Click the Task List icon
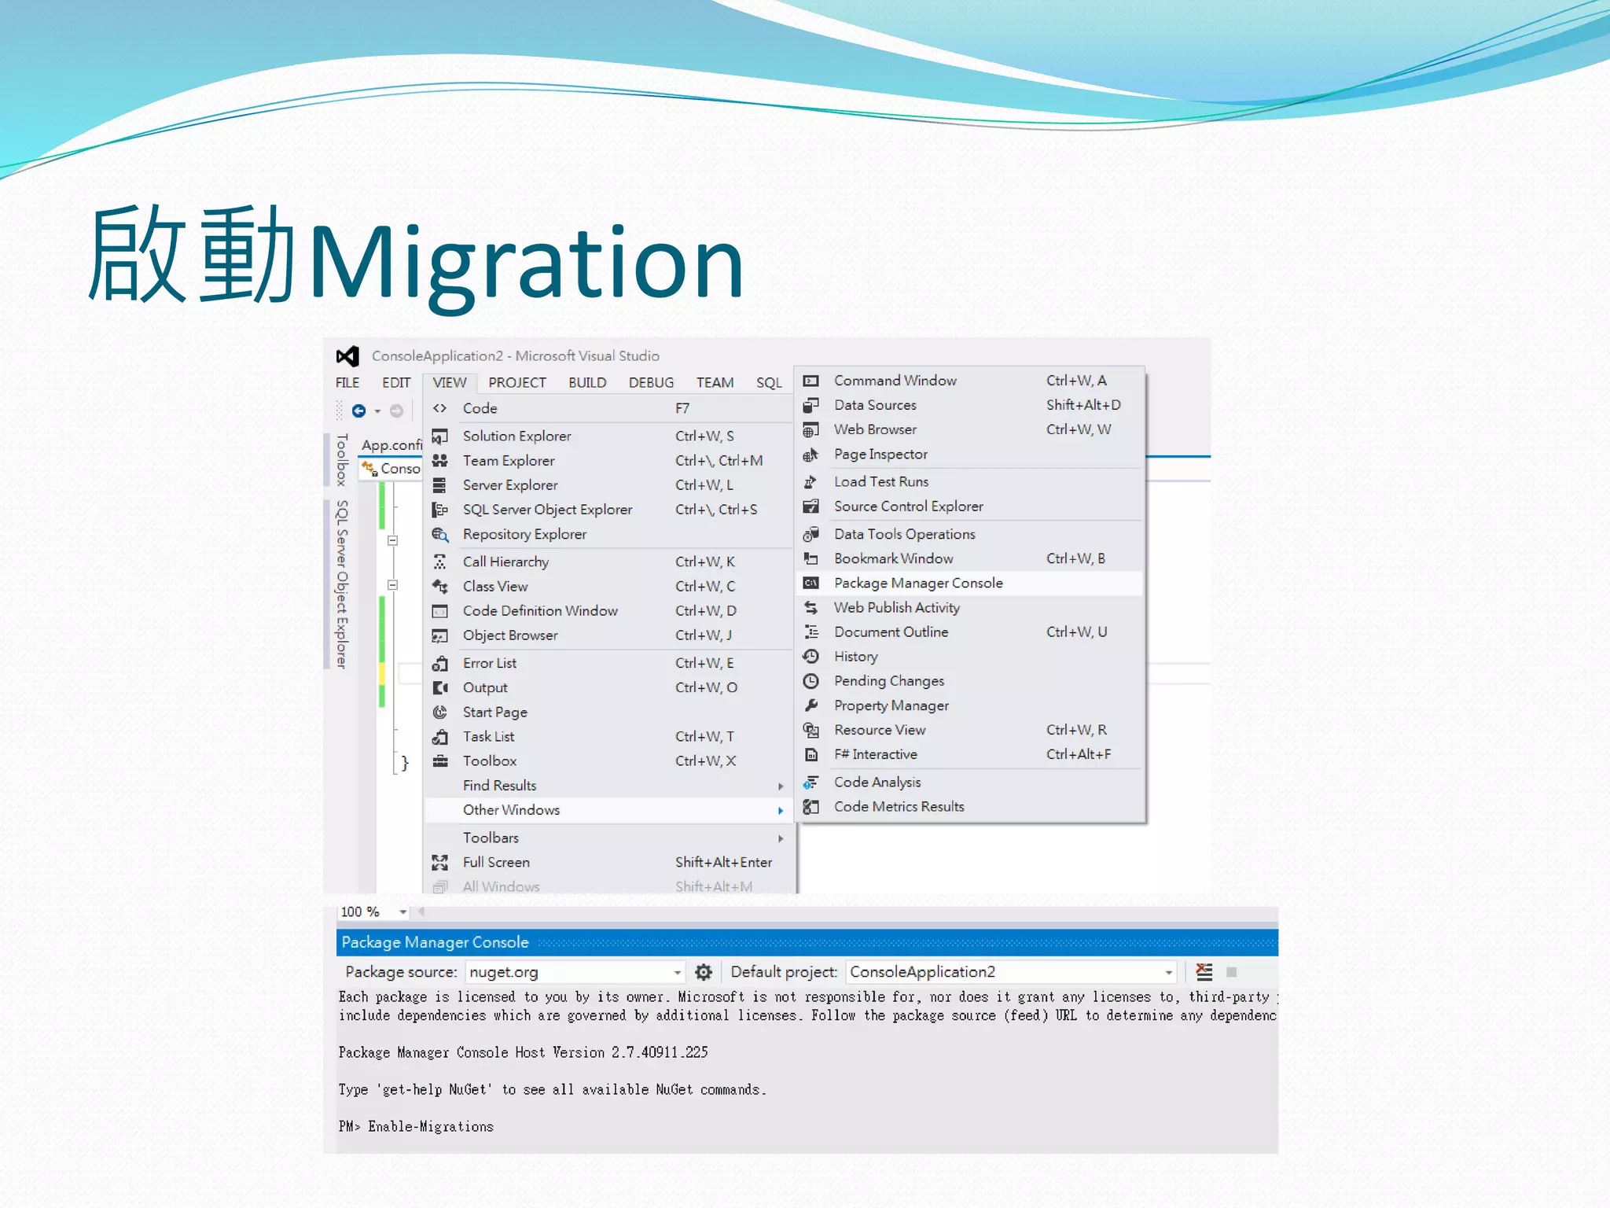1610x1208 pixels. pyautogui.click(x=440, y=737)
